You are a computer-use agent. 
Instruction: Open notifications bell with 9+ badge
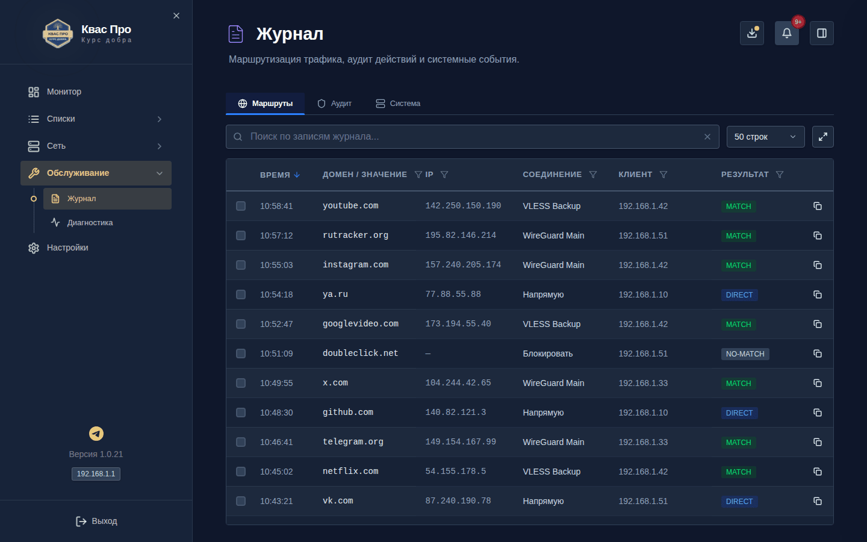[787, 33]
